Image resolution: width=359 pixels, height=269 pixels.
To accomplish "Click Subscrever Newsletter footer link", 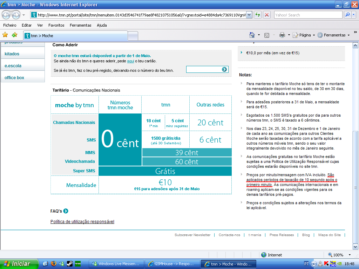I will (x=192, y=235).
